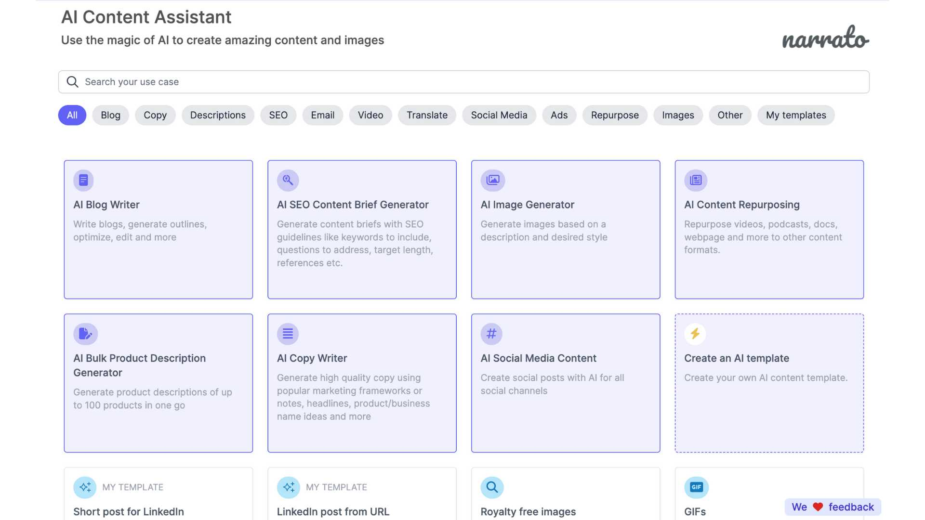This screenshot has height=520, width=925.
Task: Click the SEO category filter toggle
Action: click(x=277, y=115)
